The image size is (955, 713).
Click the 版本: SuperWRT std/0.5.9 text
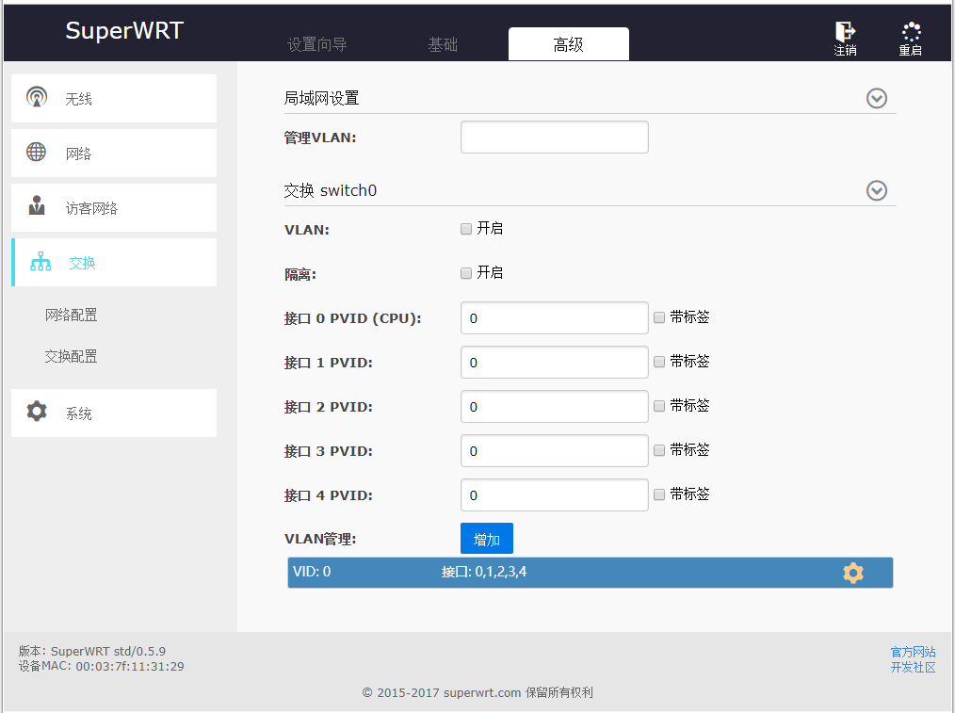92,652
